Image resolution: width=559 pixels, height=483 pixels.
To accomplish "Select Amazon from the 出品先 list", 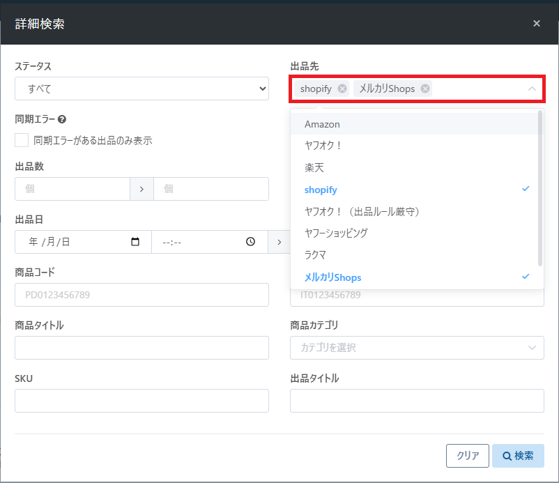I will (414, 124).
